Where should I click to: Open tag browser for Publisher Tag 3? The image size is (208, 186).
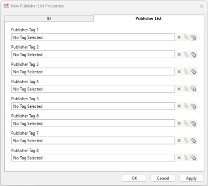click(x=186, y=72)
